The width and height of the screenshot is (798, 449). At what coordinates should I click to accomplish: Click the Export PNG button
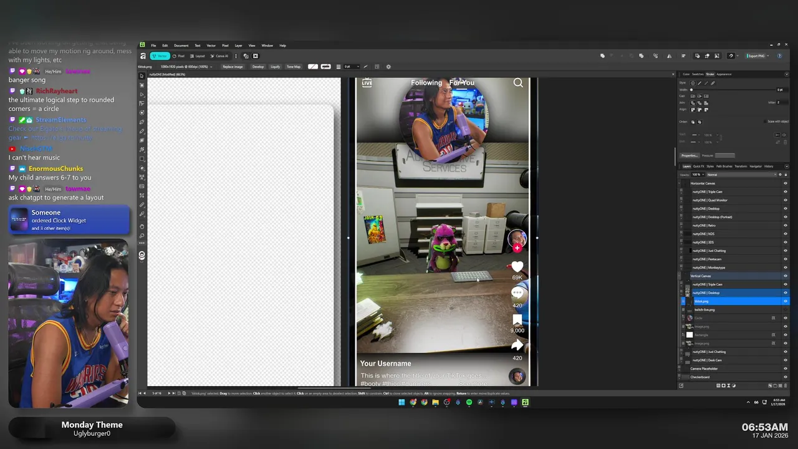point(756,56)
